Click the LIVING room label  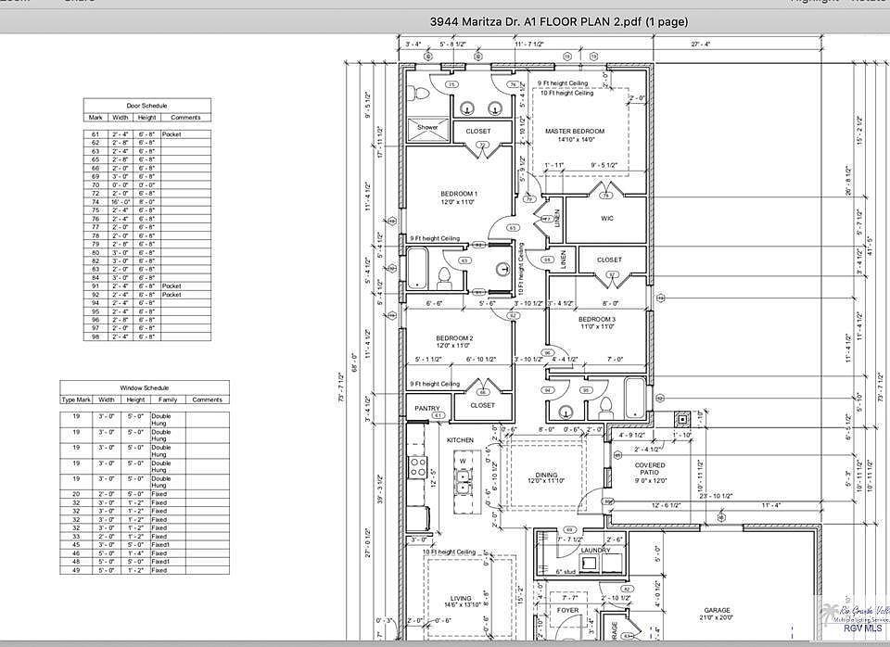coord(461,598)
